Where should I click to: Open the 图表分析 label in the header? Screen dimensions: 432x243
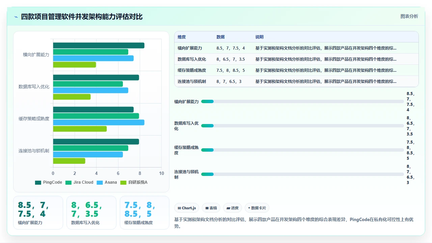point(409,16)
